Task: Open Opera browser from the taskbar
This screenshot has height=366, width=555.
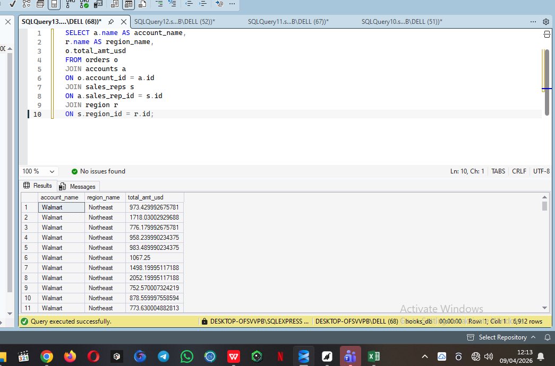Action: pyautogui.click(x=93, y=356)
